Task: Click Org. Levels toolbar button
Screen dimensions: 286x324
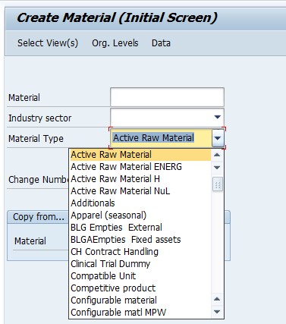Action: (x=115, y=43)
